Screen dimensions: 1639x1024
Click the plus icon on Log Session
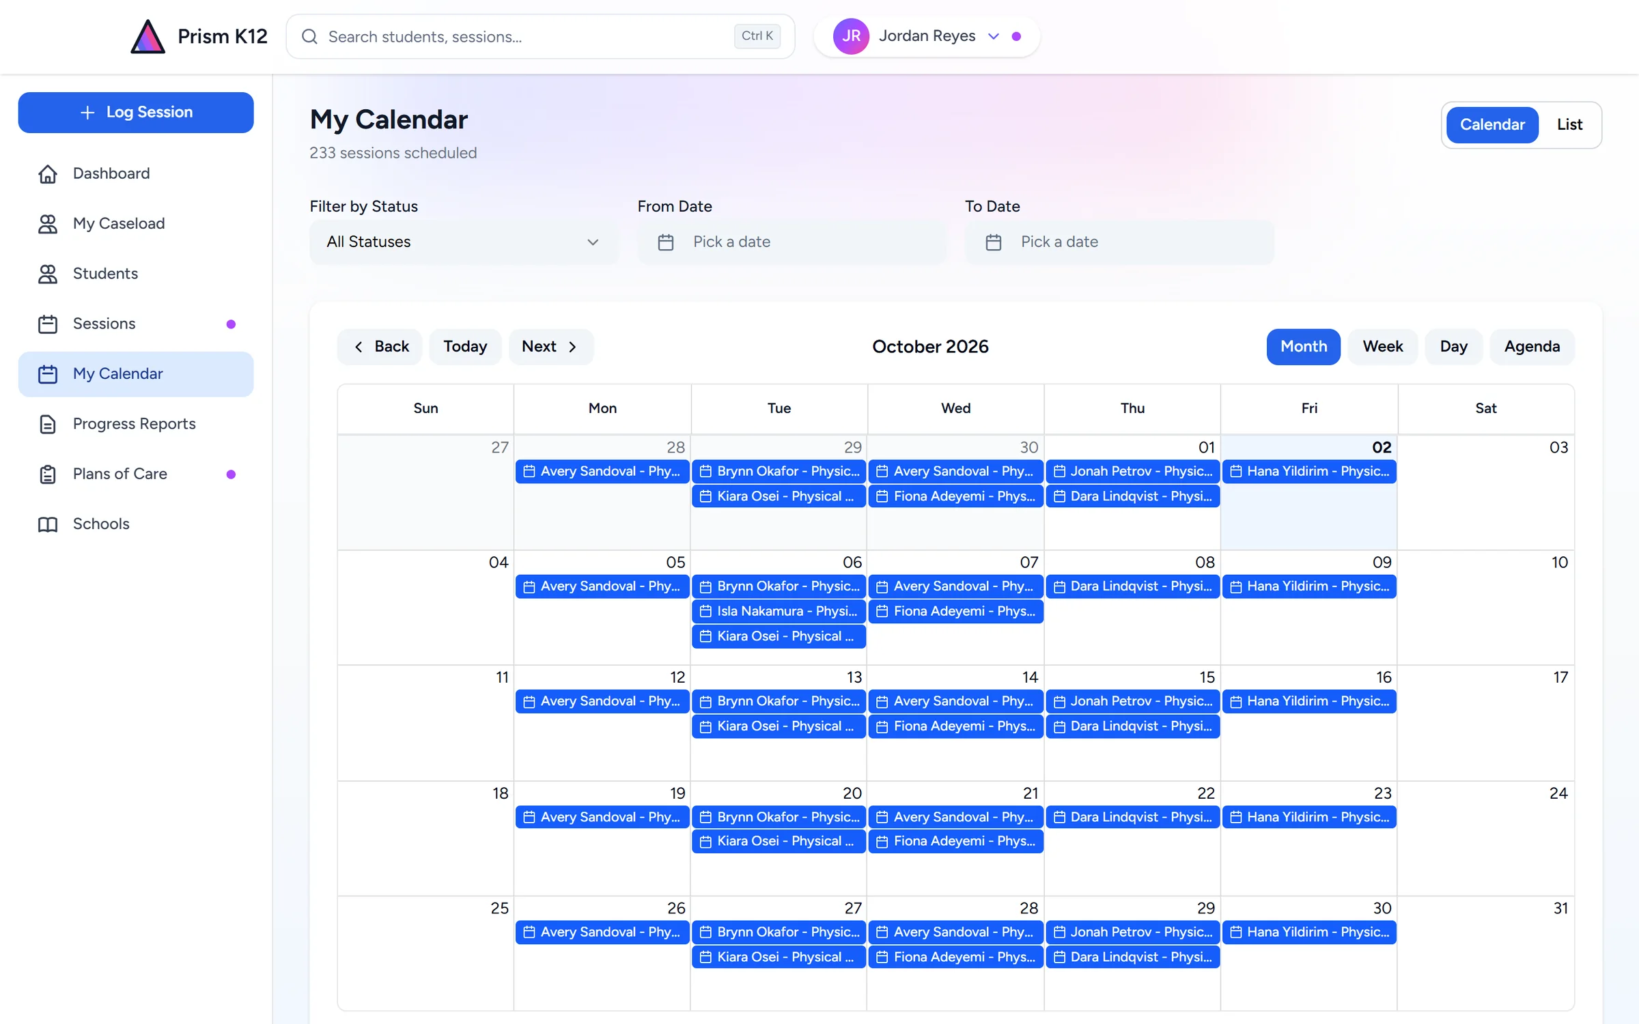(x=87, y=112)
